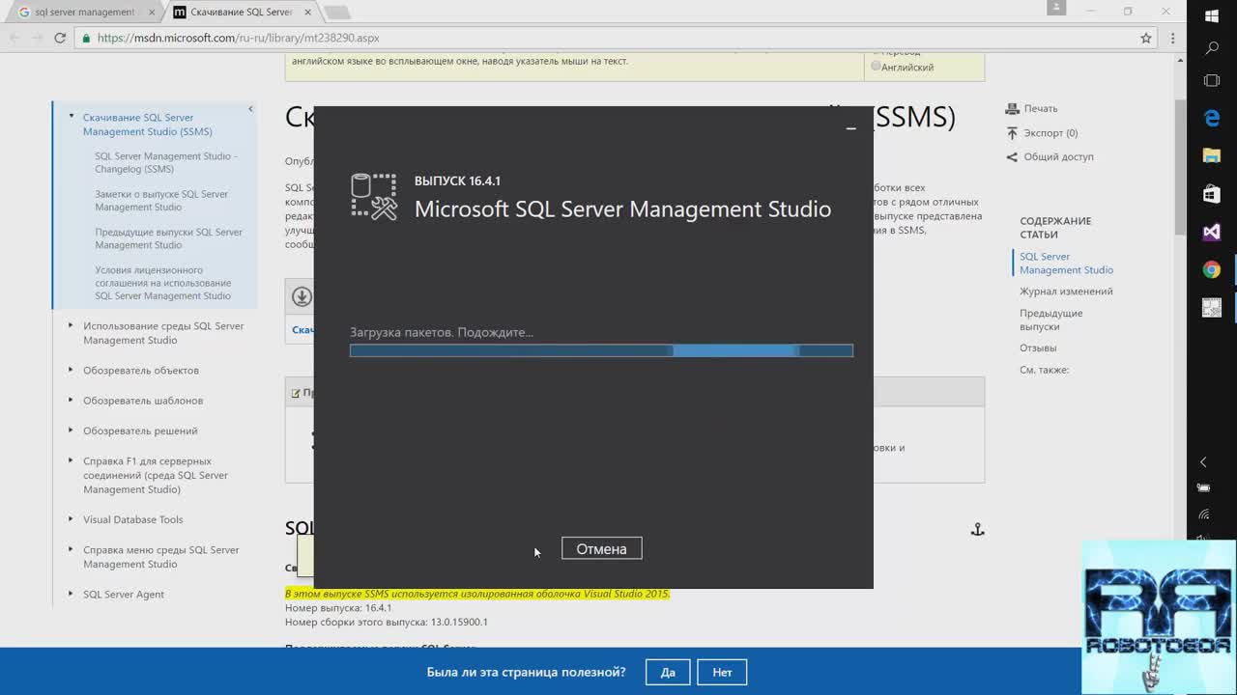
Task: Open the network Wi-Fi tray icon
Action: point(1203,514)
